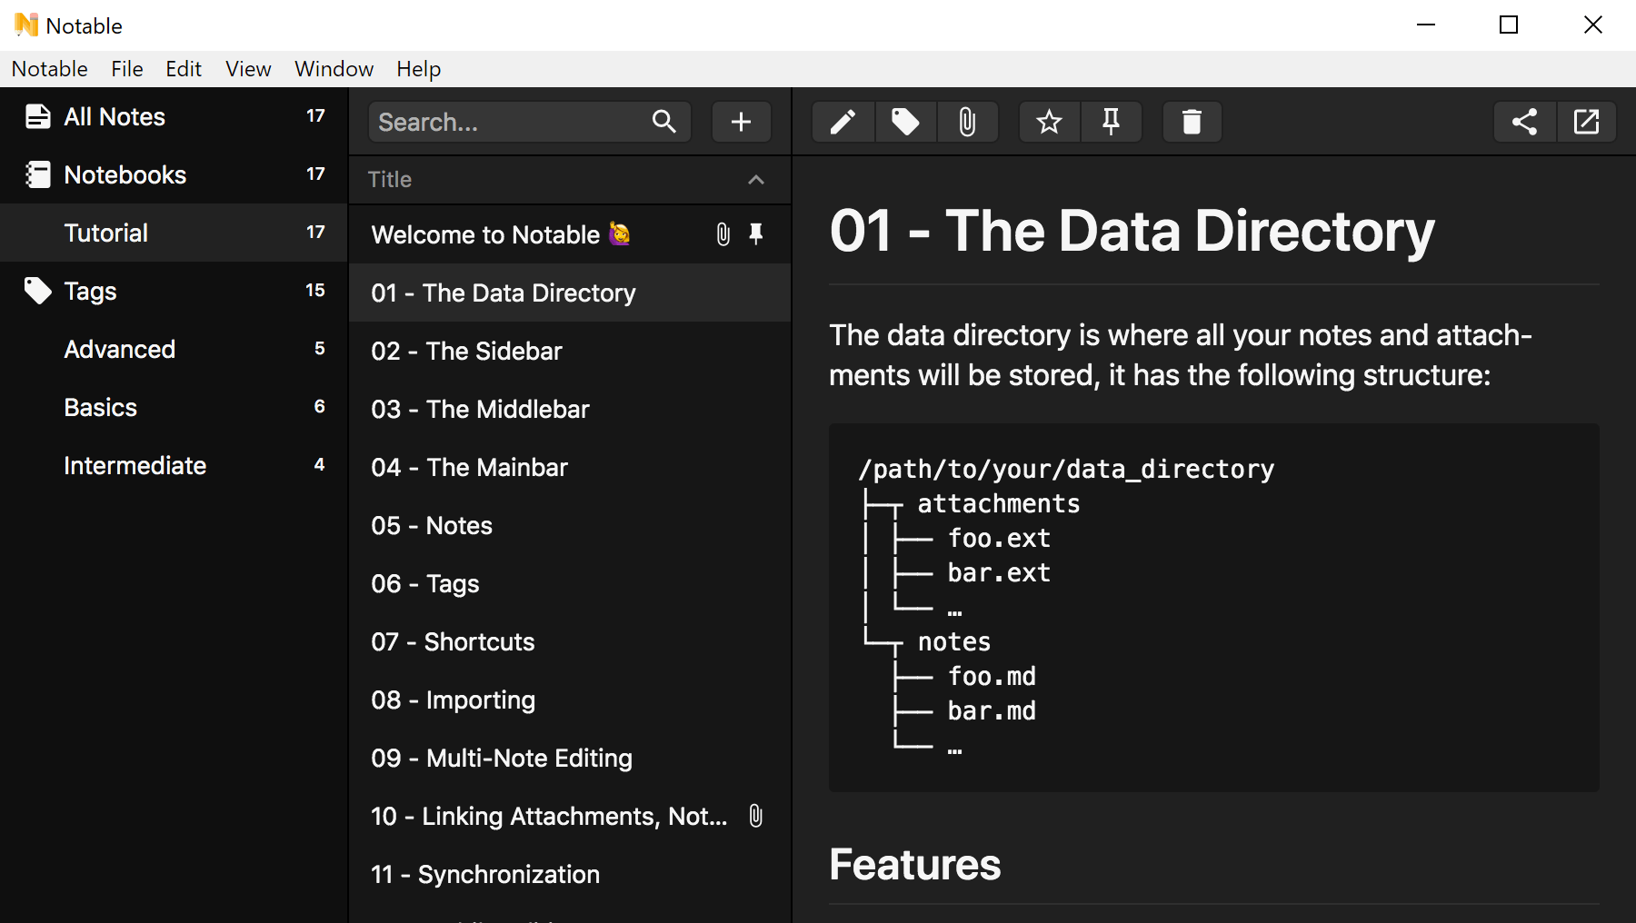Click the /path/to/your/data_directory code line
The width and height of the screenshot is (1636, 923).
pos(1066,469)
